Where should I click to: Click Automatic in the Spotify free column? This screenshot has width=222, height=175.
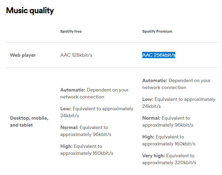73,90
